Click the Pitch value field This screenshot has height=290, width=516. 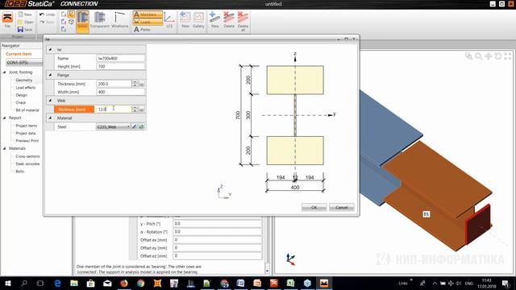pyautogui.click(x=217, y=224)
